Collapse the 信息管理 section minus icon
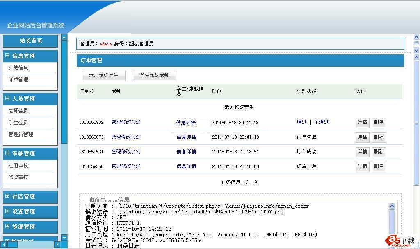Image resolution: width=420 pixels, height=249 pixels. (7, 56)
